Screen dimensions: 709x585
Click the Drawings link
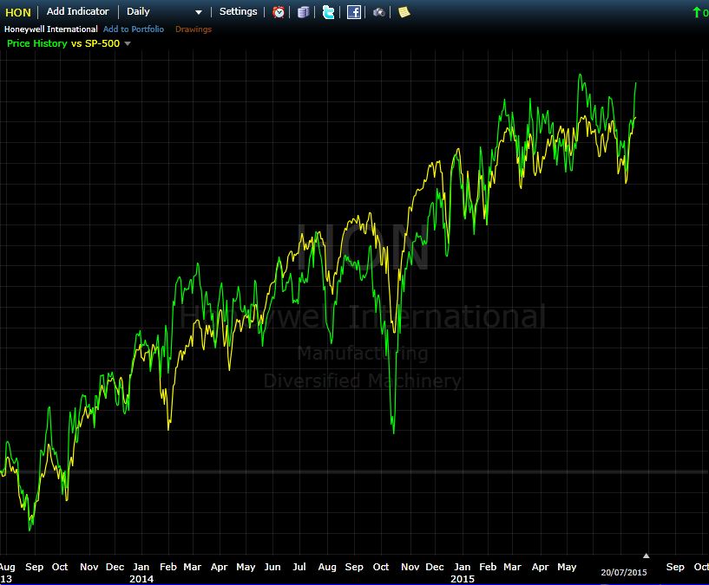coord(193,29)
